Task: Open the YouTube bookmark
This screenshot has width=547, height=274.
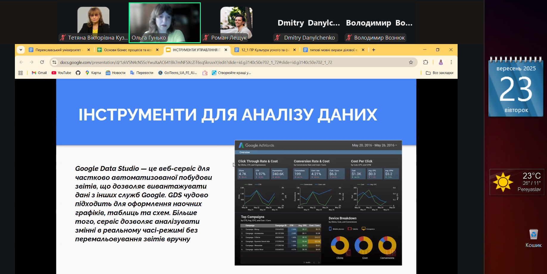Action: tap(61, 73)
